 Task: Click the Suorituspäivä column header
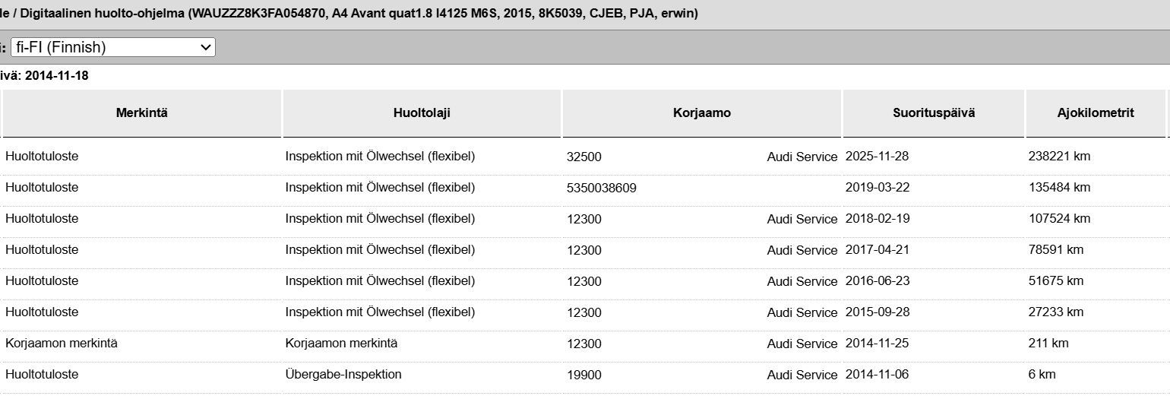coord(934,113)
